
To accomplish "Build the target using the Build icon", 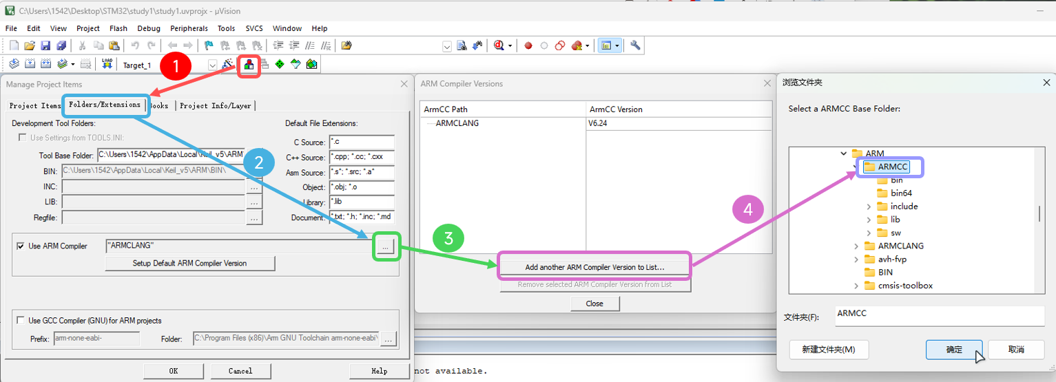I will (x=30, y=64).
